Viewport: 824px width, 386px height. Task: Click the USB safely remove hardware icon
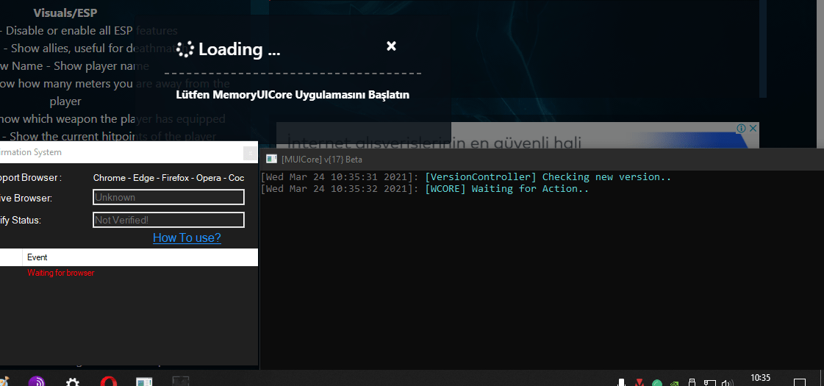[x=692, y=382]
